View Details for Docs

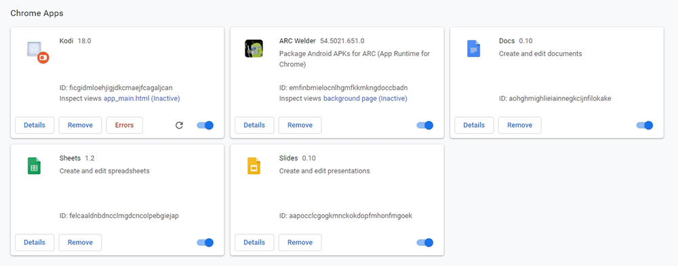tap(474, 125)
